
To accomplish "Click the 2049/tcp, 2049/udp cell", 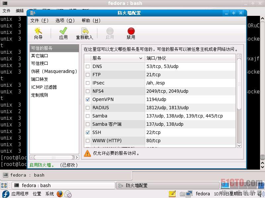I will tap(190, 91).
